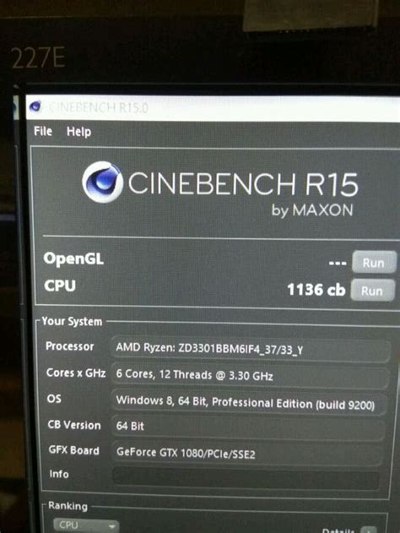Click the Details toggle button in the Ranking section
Screen dimensions: 400x533
[x=368, y=530]
